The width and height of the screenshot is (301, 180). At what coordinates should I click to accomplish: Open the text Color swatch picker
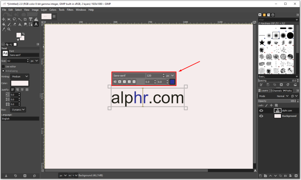19,83
